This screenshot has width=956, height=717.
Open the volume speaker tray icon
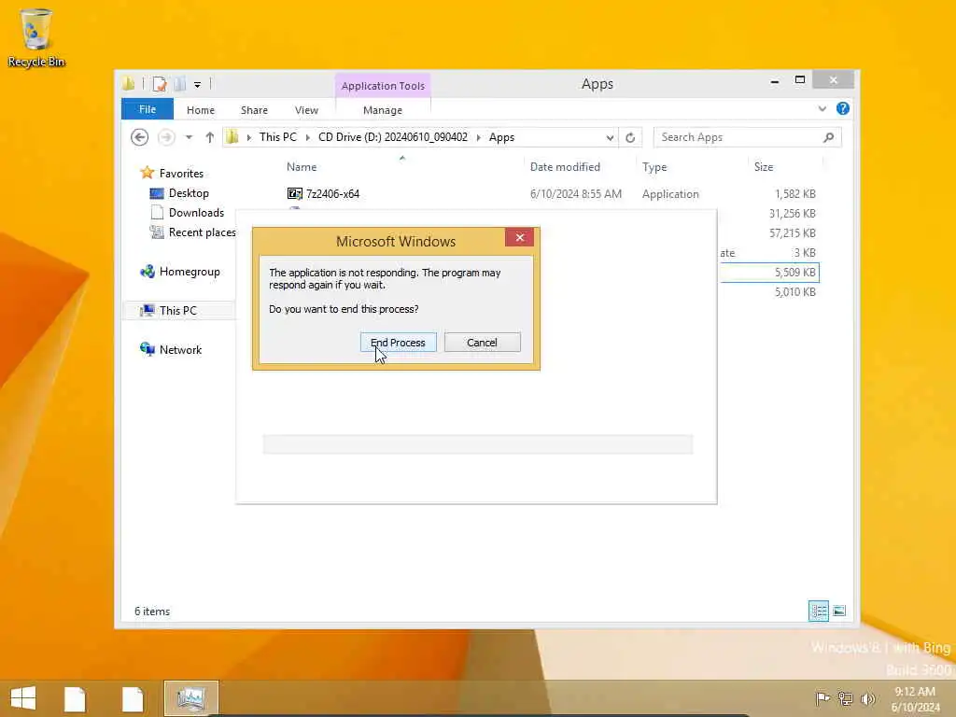867,698
